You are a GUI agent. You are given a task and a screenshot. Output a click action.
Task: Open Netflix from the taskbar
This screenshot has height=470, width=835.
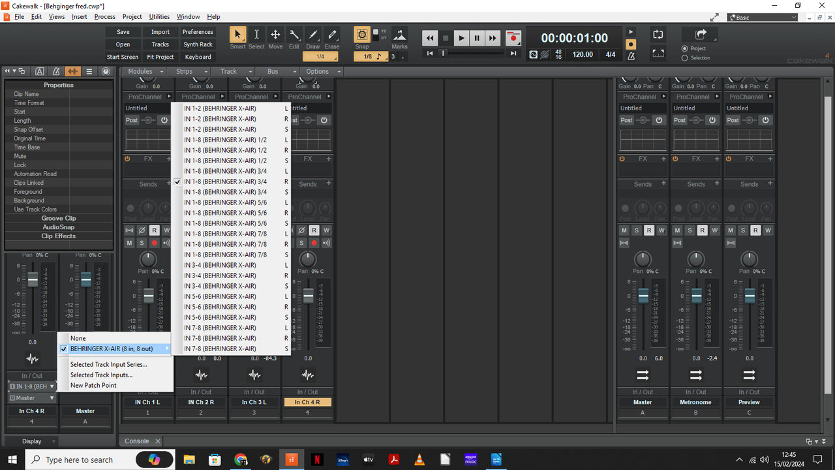[x=317, y=460]
